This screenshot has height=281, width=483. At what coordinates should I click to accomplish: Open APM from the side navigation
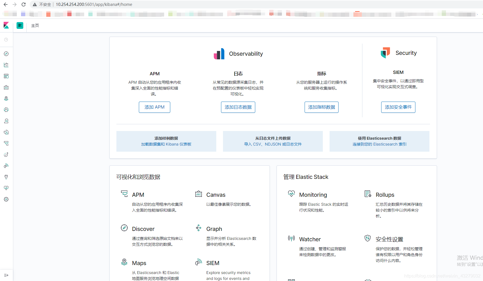(6, 143)
